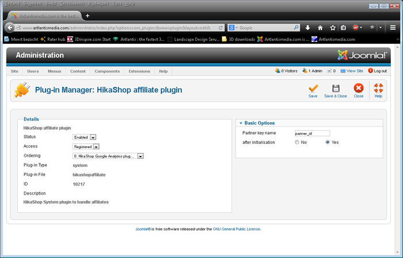Open the Users menu

pos(33,71)
